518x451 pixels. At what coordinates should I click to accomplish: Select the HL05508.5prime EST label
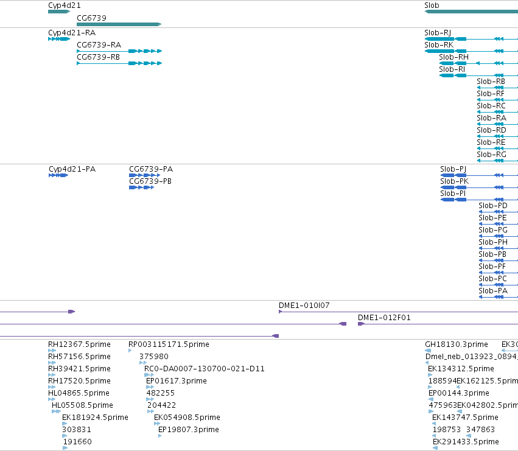tap(82, 405)
